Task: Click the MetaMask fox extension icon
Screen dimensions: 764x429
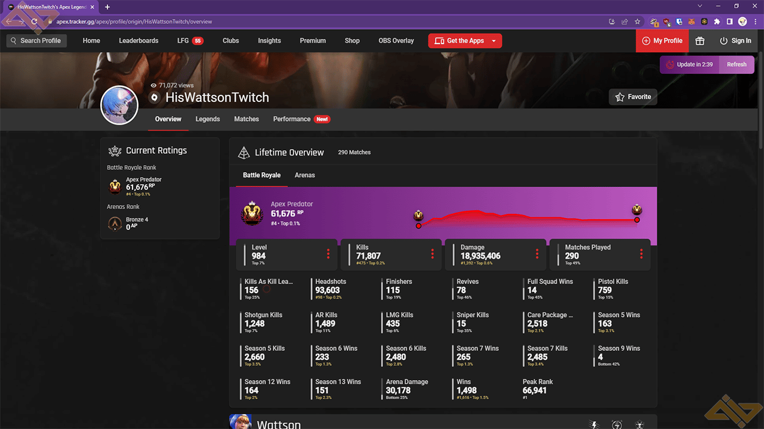Action: [x=691, y=21]
